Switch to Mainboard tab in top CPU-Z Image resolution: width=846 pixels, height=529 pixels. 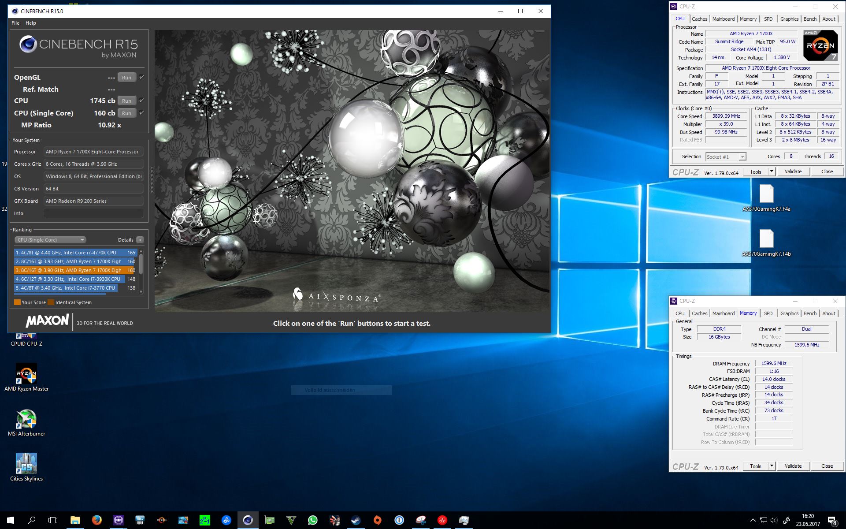click(723, 19)
